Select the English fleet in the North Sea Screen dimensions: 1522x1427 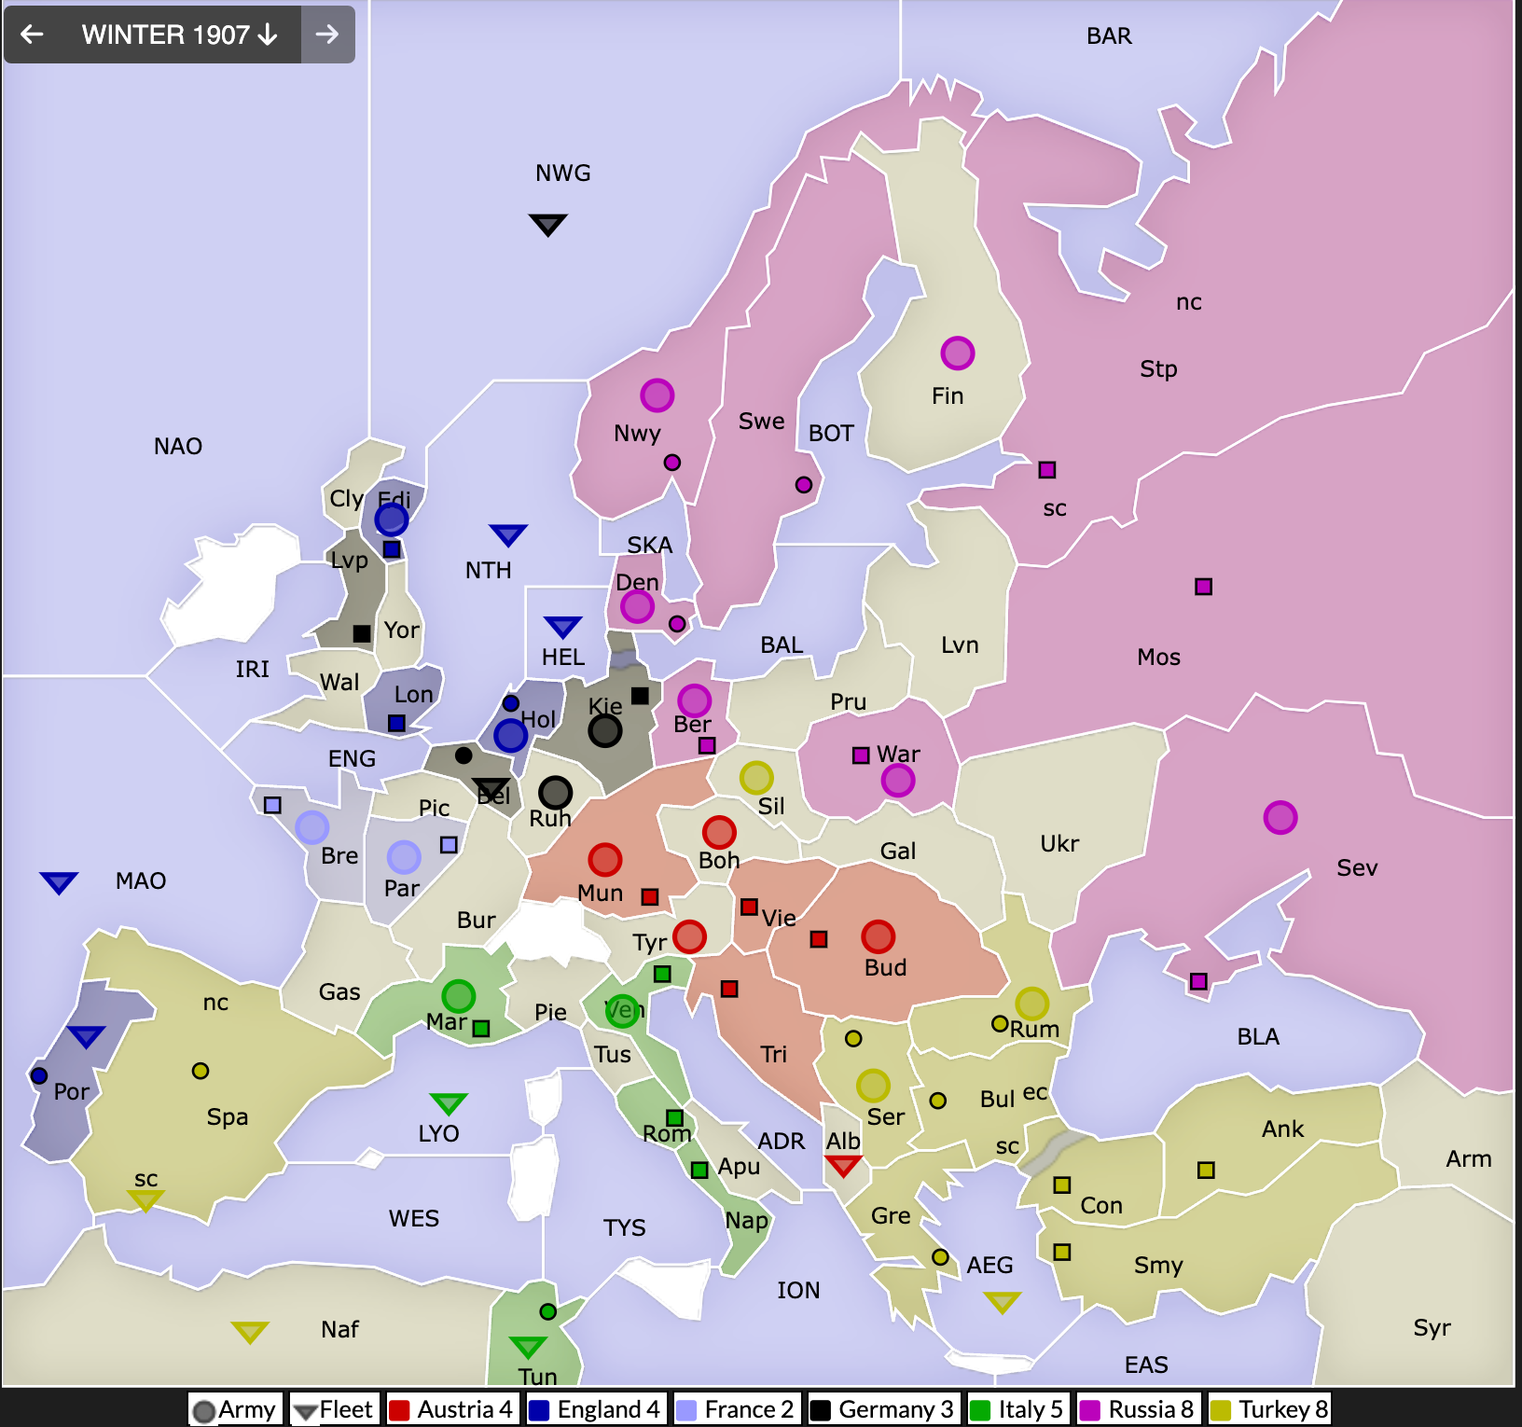(508, 534)
